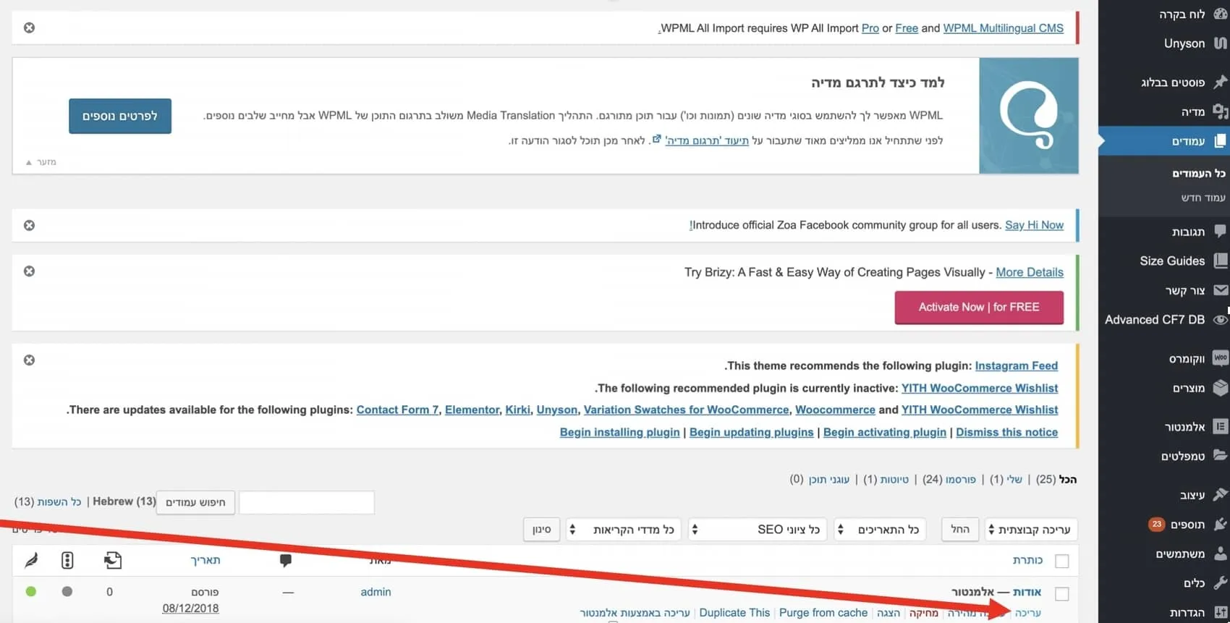This screenshot has width=1230, height=623.
Task: Dismiss the Try Brizy notice
Action: 29,271
